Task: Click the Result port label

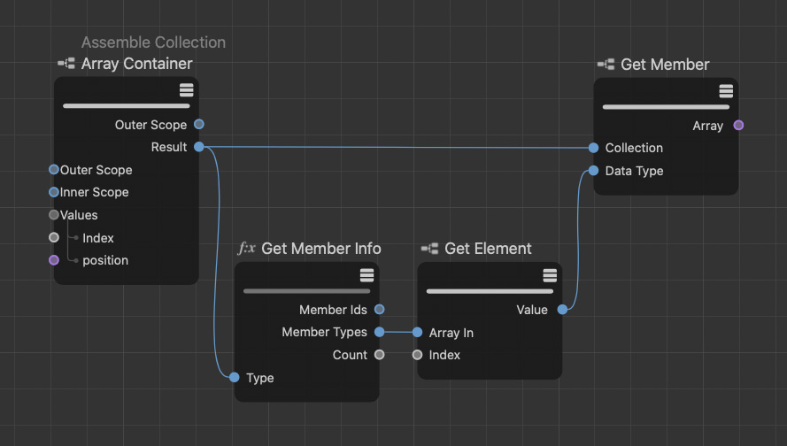Action: coord(168,147)
